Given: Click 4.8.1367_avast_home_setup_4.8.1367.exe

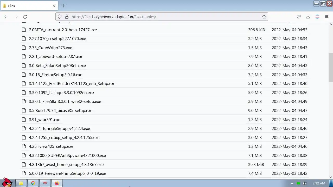Looking at the screenshot, I should tap(66, 164).
